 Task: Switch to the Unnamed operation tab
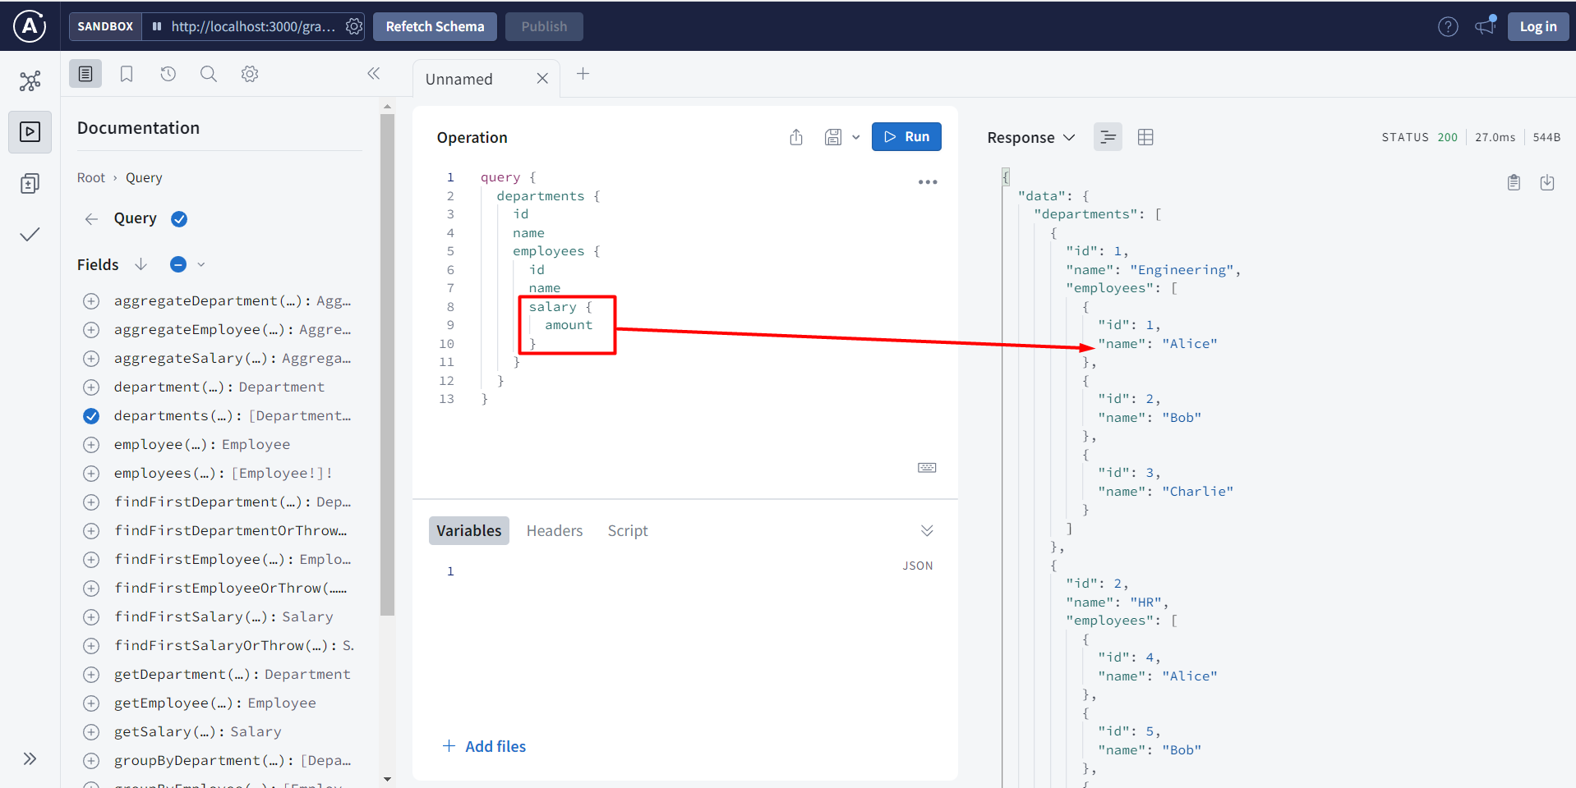pos(459,79)
